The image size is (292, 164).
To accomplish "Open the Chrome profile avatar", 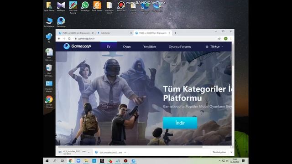I will (x=225, y=38).
